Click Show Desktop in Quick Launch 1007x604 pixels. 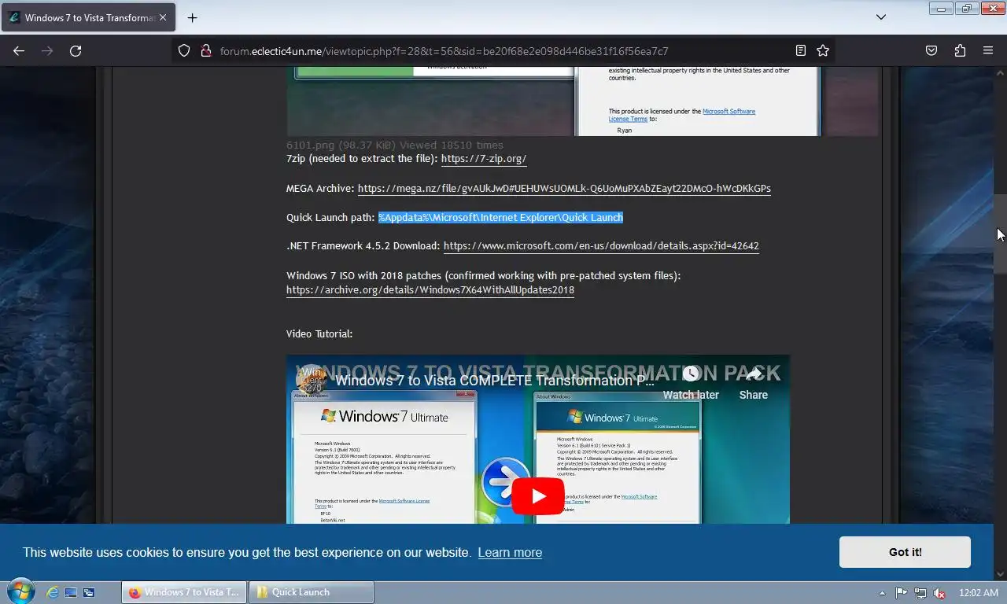[x=71, y=592]
